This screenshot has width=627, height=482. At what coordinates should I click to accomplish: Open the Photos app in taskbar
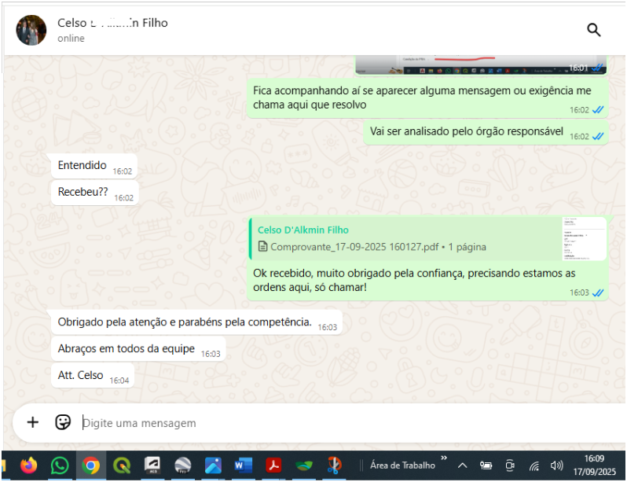[x=213, y=465]
